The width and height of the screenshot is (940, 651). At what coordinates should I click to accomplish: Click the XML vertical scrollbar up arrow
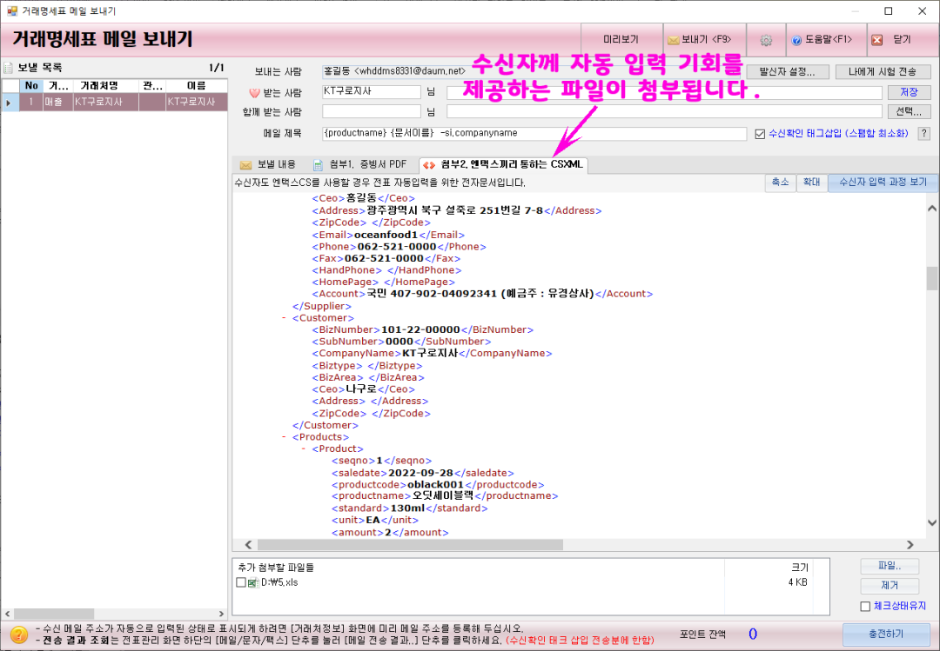931,209
